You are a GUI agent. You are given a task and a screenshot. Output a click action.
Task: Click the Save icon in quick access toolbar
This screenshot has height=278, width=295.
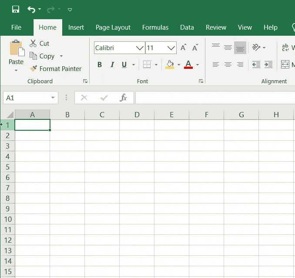16,9
